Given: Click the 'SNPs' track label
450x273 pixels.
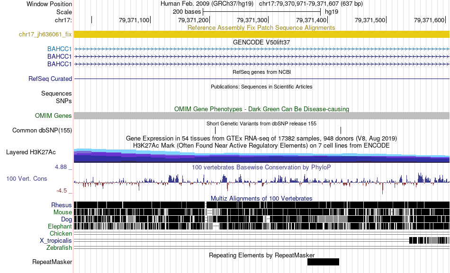Looking at the screenshot, I should (x=64, y=101).
